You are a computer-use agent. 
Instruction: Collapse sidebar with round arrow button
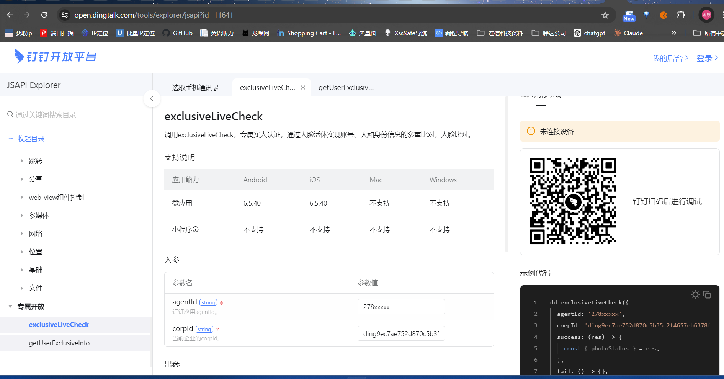coord(152,99)
